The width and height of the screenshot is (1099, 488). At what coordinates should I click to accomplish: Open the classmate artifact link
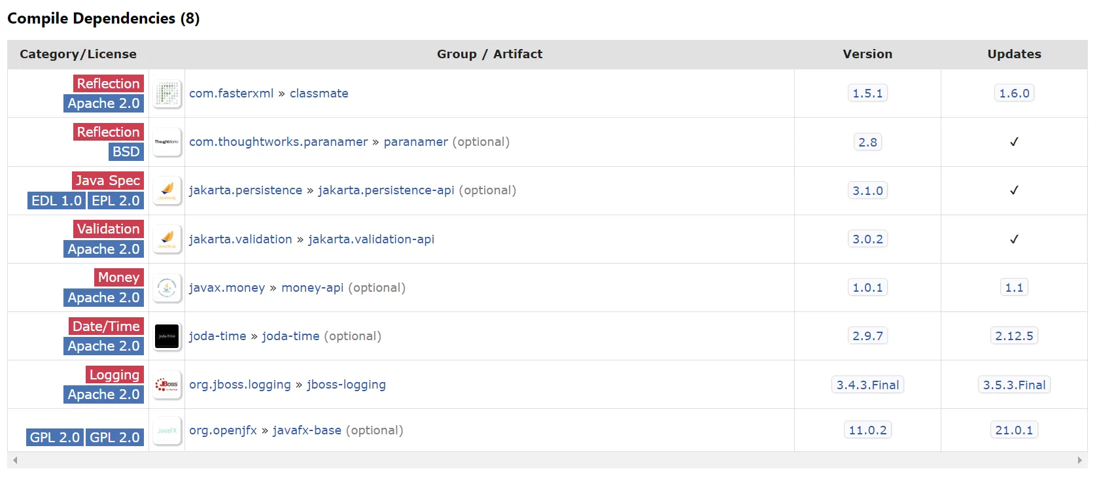pyautogui.click(x=319, y=94)
